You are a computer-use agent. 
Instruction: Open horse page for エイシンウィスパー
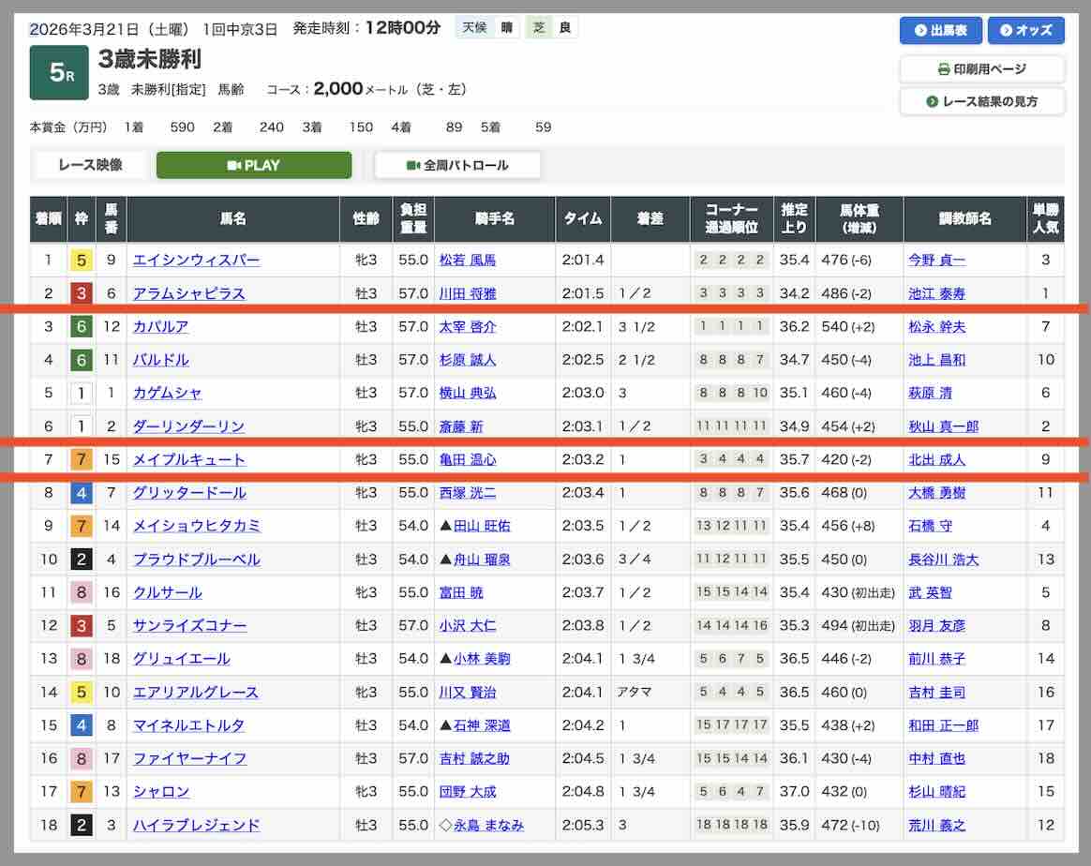[x=196, y=261]
